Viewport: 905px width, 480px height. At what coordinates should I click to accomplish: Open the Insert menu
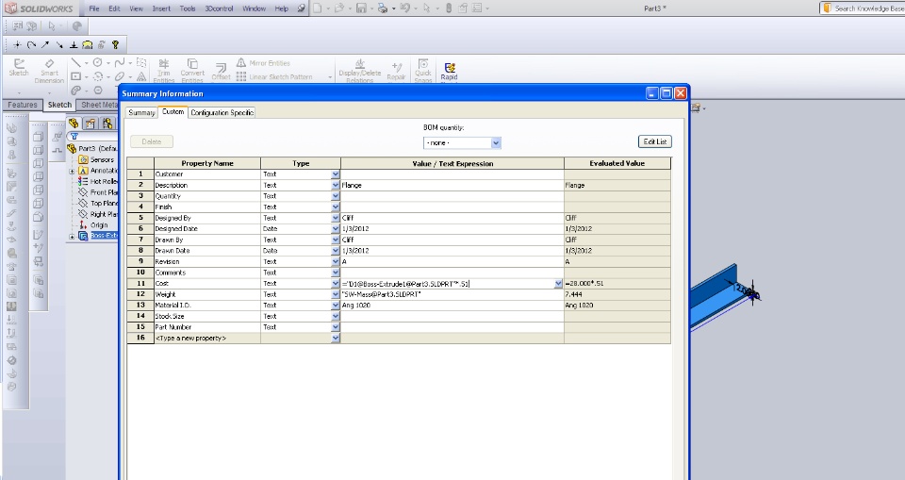pos(161,8)
